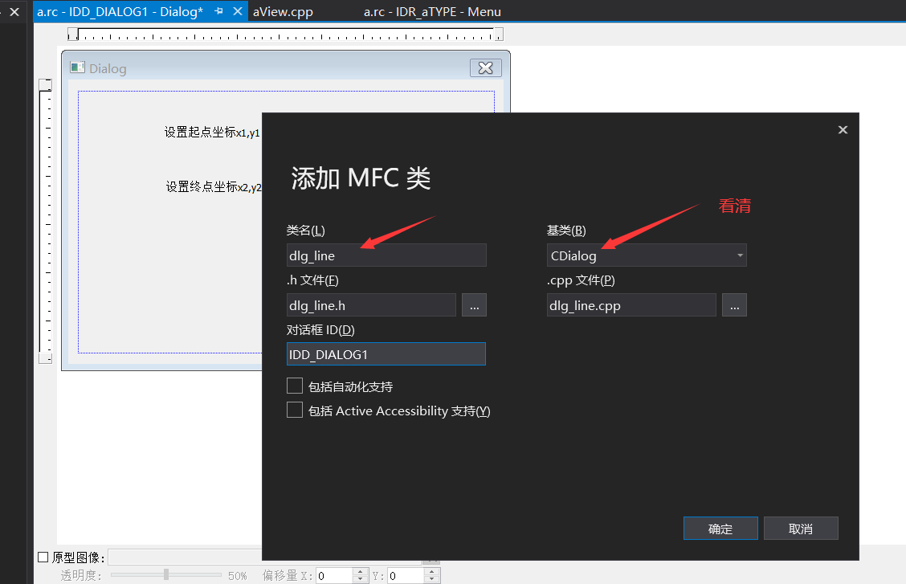Switch to the aView.cpp tab
This screenshot has width=906, height=584.
tap(283, 11)
